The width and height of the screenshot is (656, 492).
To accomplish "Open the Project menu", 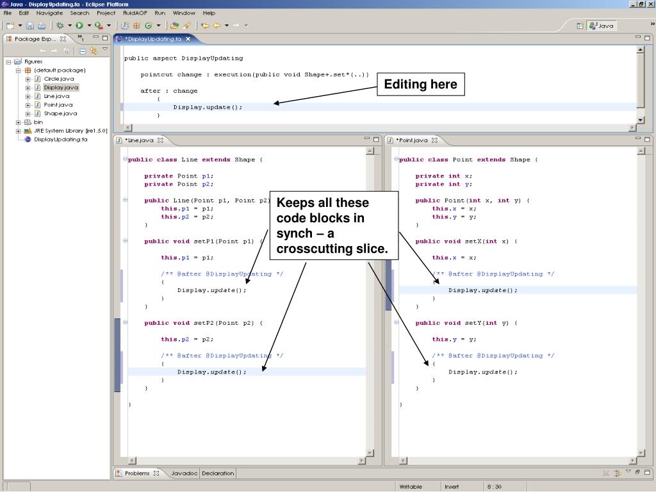I will click(106, 13).
